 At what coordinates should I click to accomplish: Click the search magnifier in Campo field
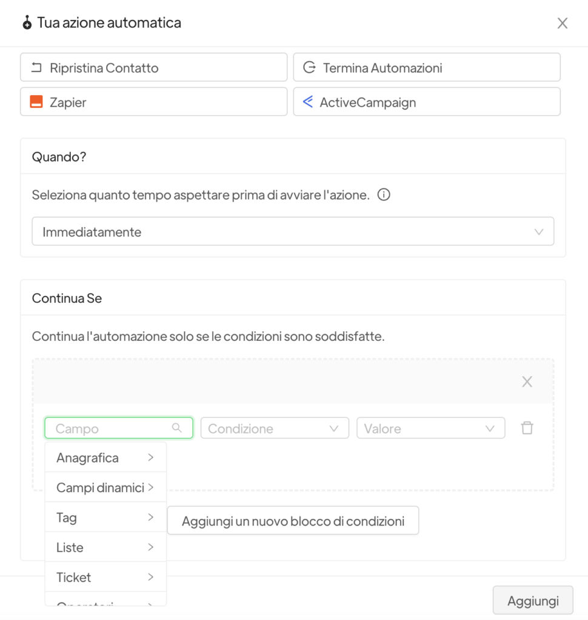coord(177,428)
